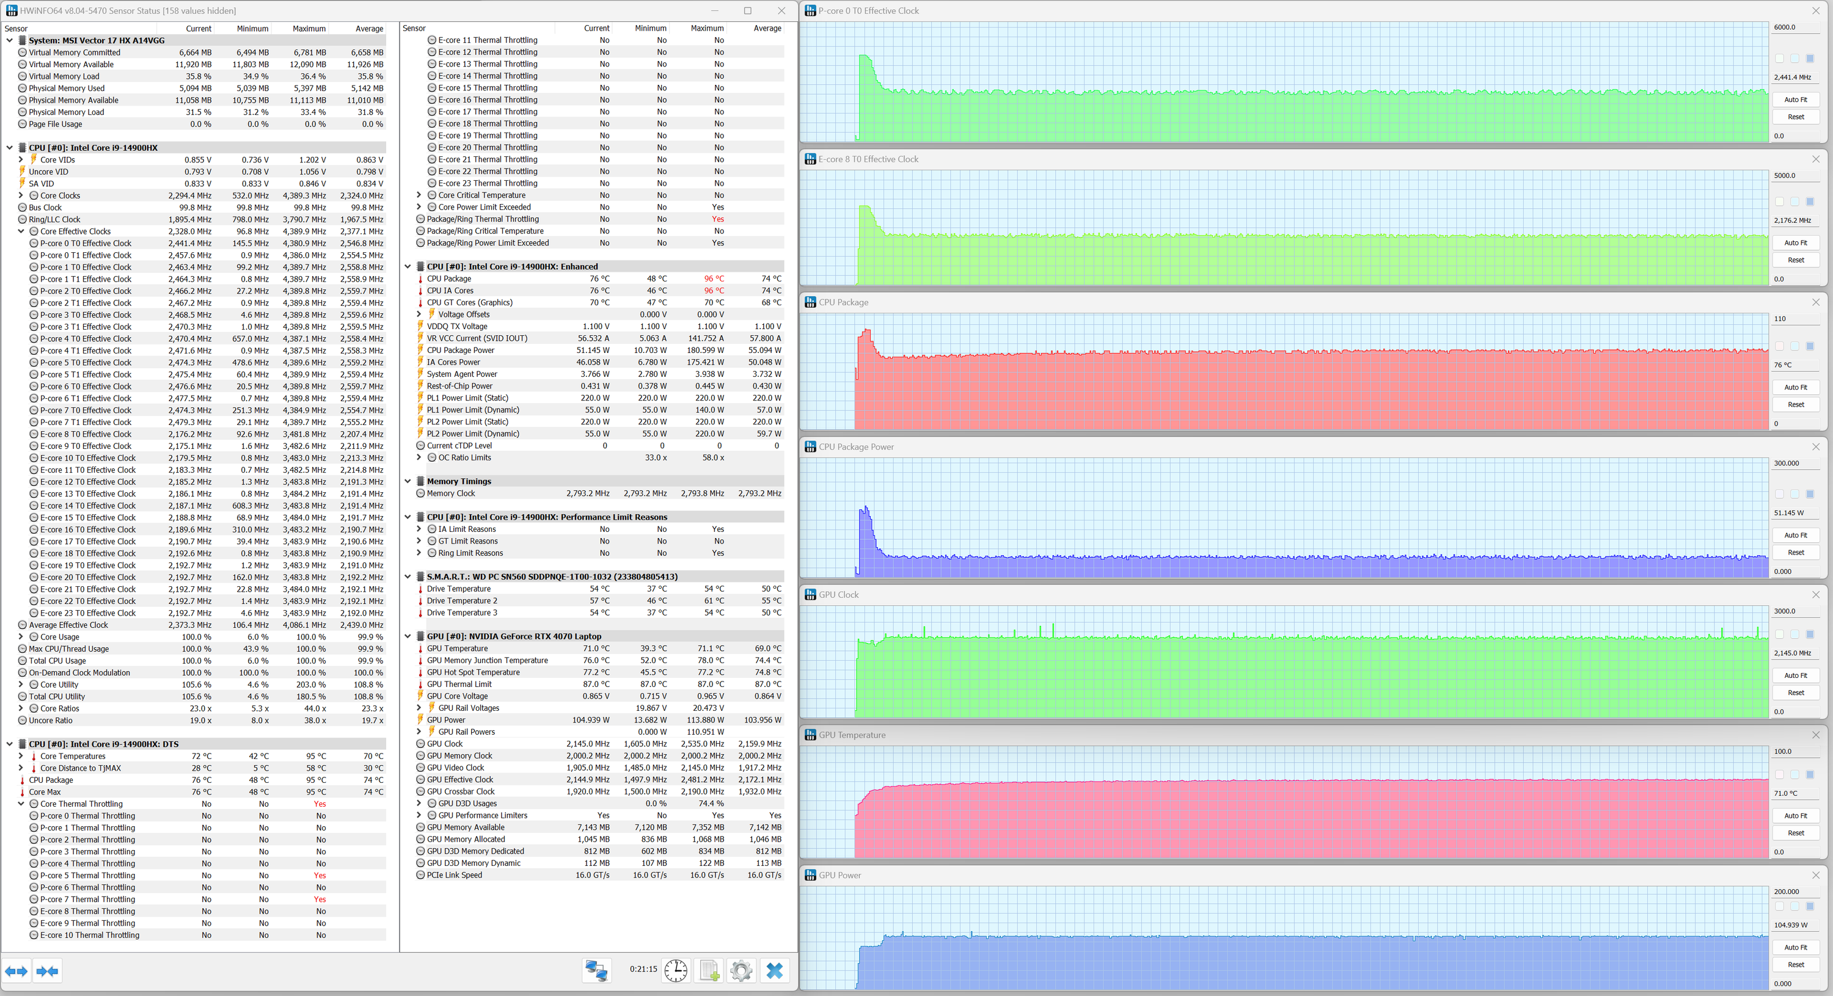Open the network remote monitoring computers icon
Screen dimensions: 1833x996
coord(596,970)
